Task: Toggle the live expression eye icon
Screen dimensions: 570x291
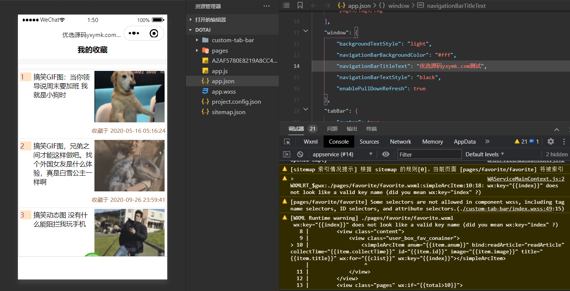Action: (x=386, y=154)
